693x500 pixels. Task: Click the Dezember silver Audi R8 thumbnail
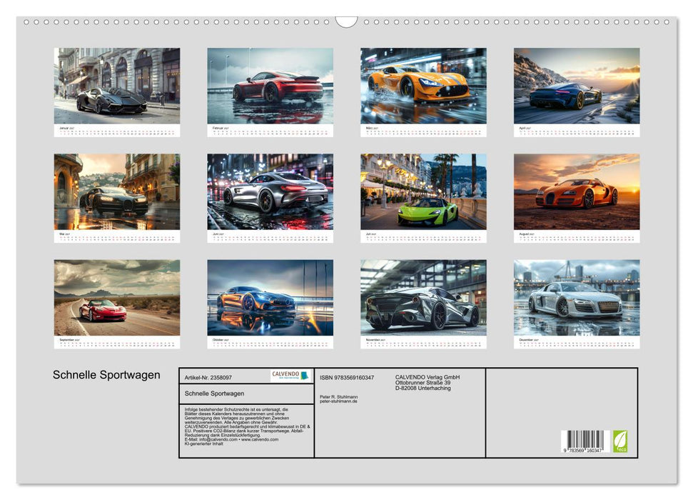[x=577, y=297]
